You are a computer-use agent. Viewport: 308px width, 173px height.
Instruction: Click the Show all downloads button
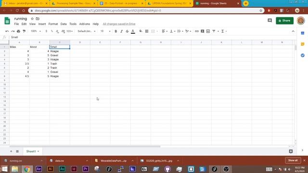pos(293,161)
